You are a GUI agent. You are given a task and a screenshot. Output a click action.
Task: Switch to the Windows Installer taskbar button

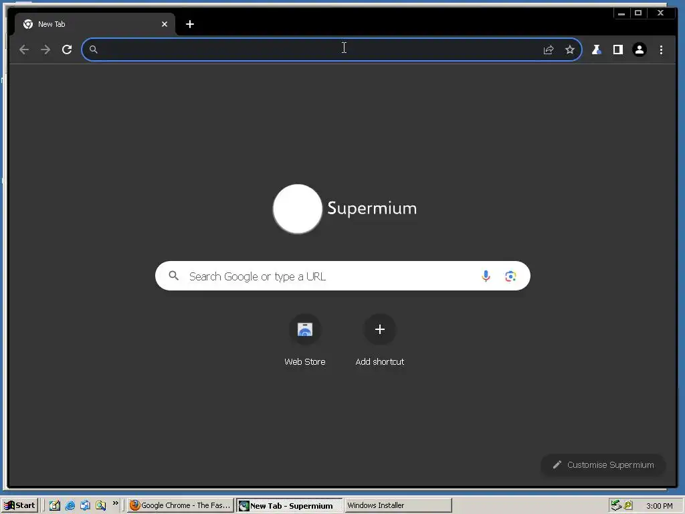click(x=398, y=506)
